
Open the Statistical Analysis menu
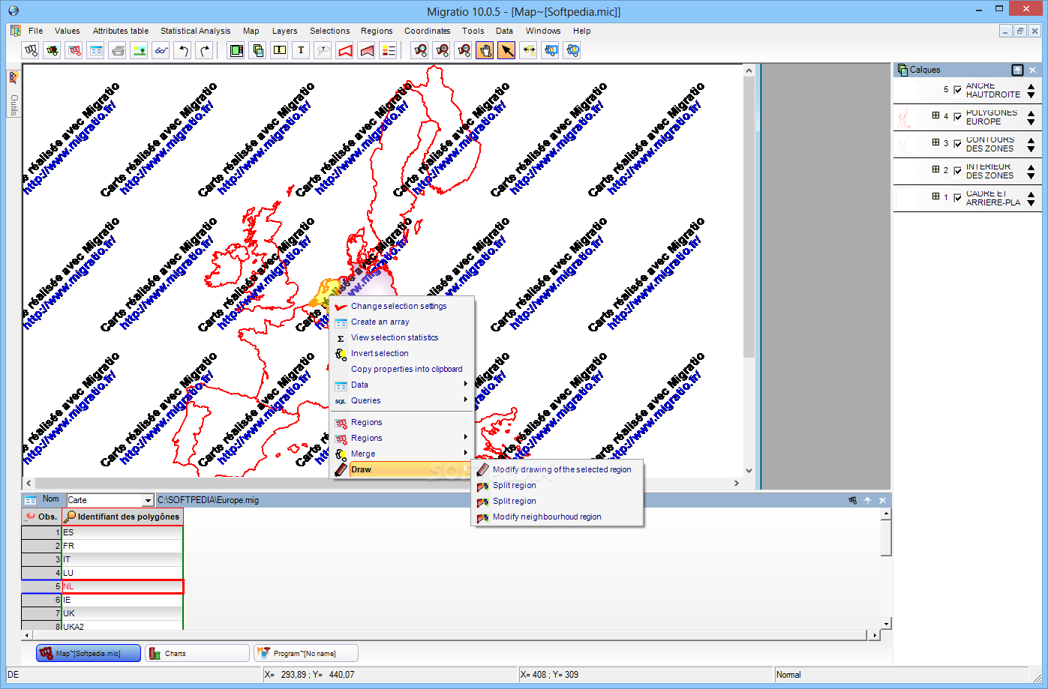[x=195, y=31]
